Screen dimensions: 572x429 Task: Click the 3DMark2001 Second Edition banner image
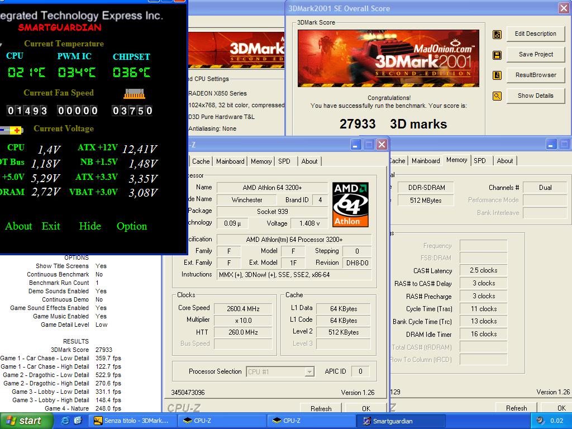pos(389,58)
